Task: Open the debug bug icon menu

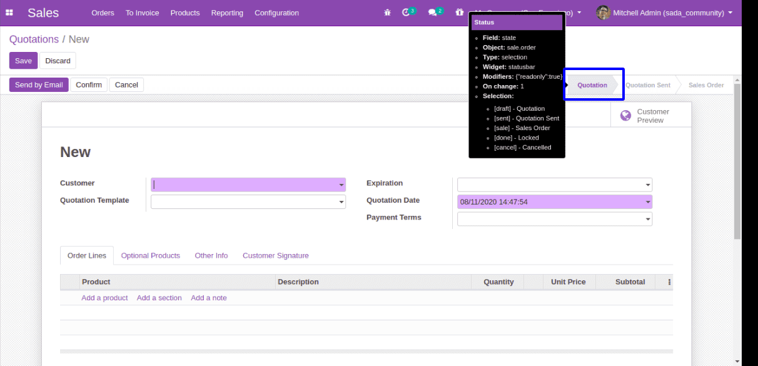Action: click(388, 13)
